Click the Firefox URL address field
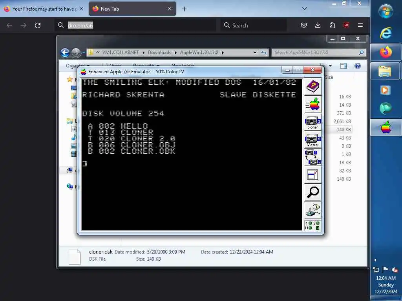This screenshot has width=402, height=301. (135, 25)
